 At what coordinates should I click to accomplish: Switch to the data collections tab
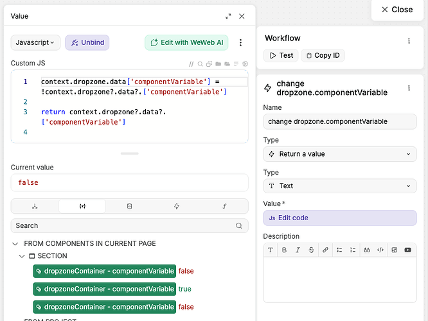click(129, 206)
